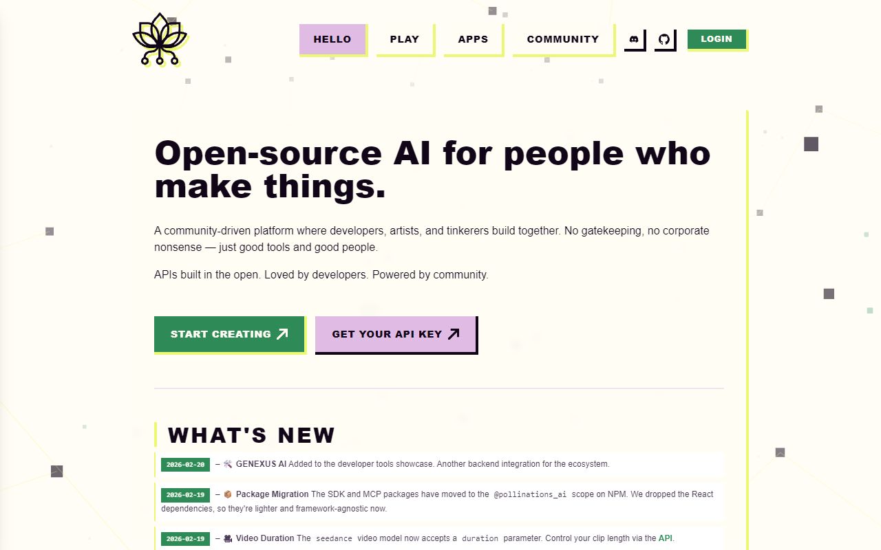
Task: Click the WHAT'S NEW heading
Action: tap(251, 435)
